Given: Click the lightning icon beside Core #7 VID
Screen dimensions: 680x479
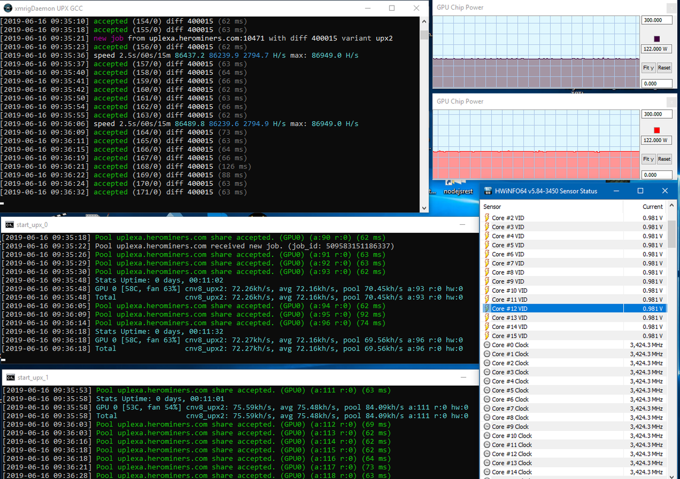Looking at the screenshot, I should (x=487, y=263).
